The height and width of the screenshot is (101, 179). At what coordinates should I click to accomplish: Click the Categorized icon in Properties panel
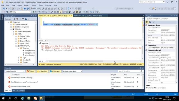point(147,22)
